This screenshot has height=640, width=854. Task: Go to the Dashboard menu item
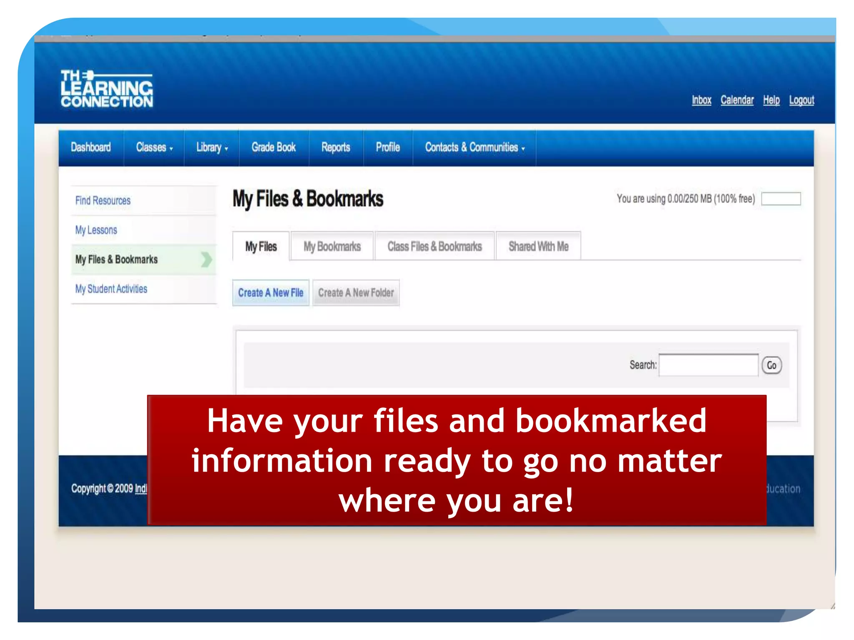(91, 147)
